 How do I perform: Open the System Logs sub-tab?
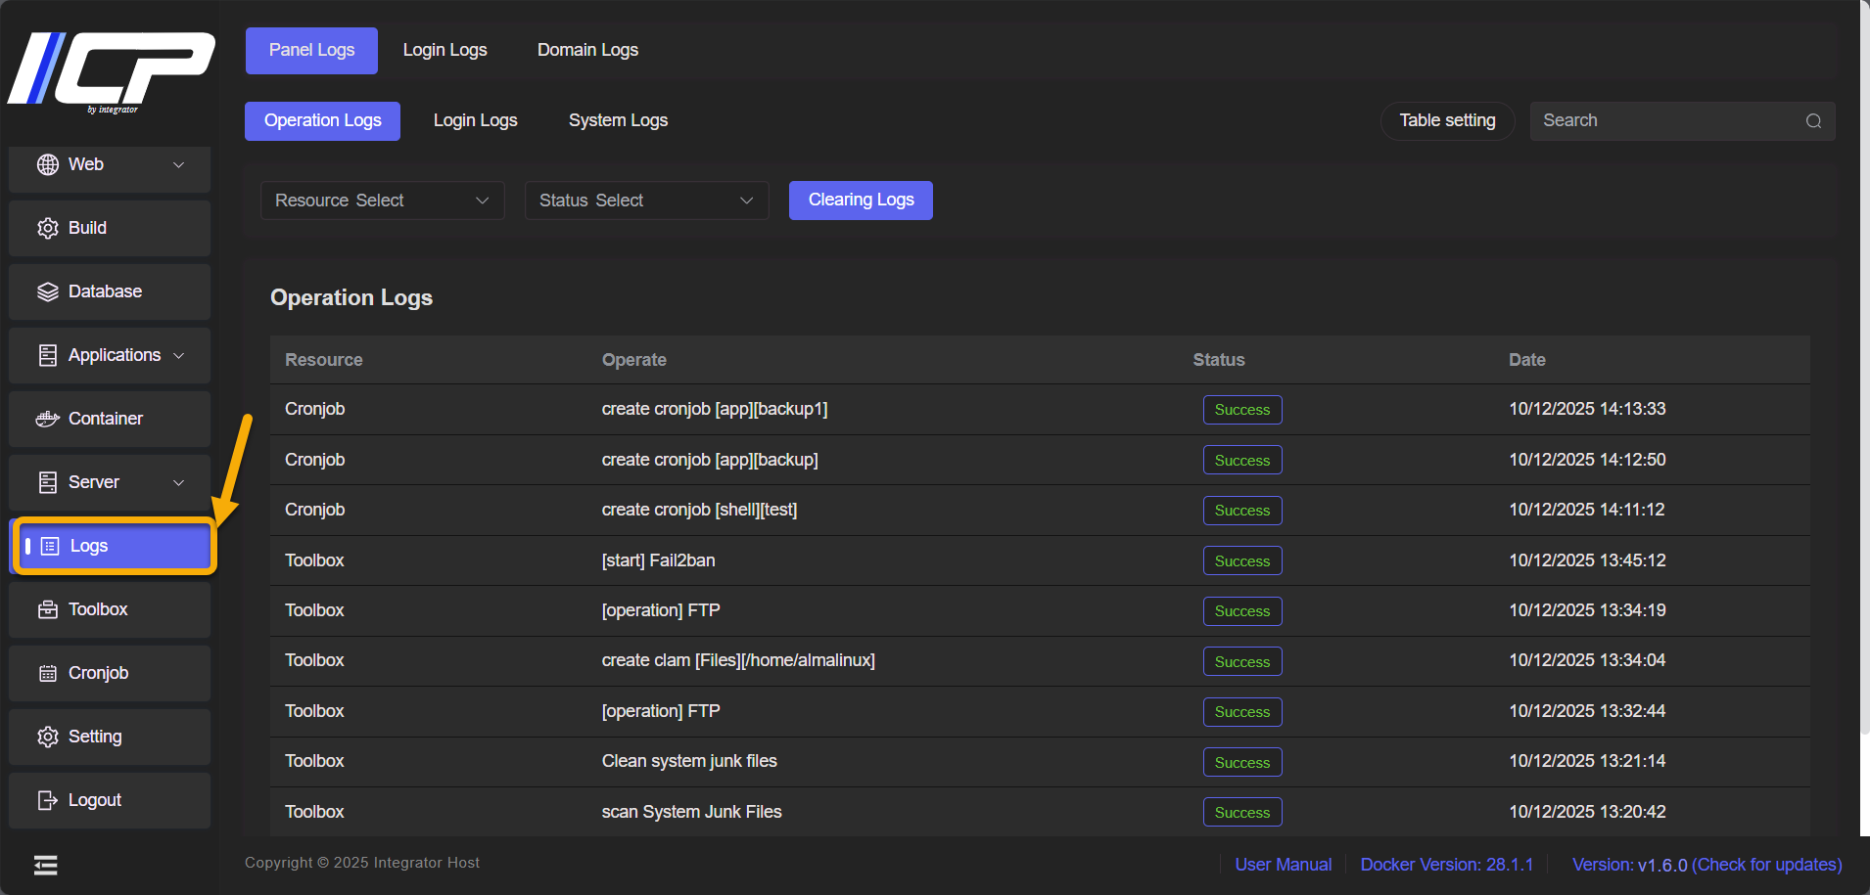(619, 121)
